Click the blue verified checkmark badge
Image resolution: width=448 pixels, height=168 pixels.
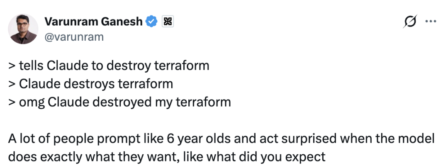152,22
